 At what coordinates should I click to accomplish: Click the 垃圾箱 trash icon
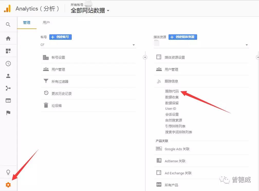tap(45, 105)
